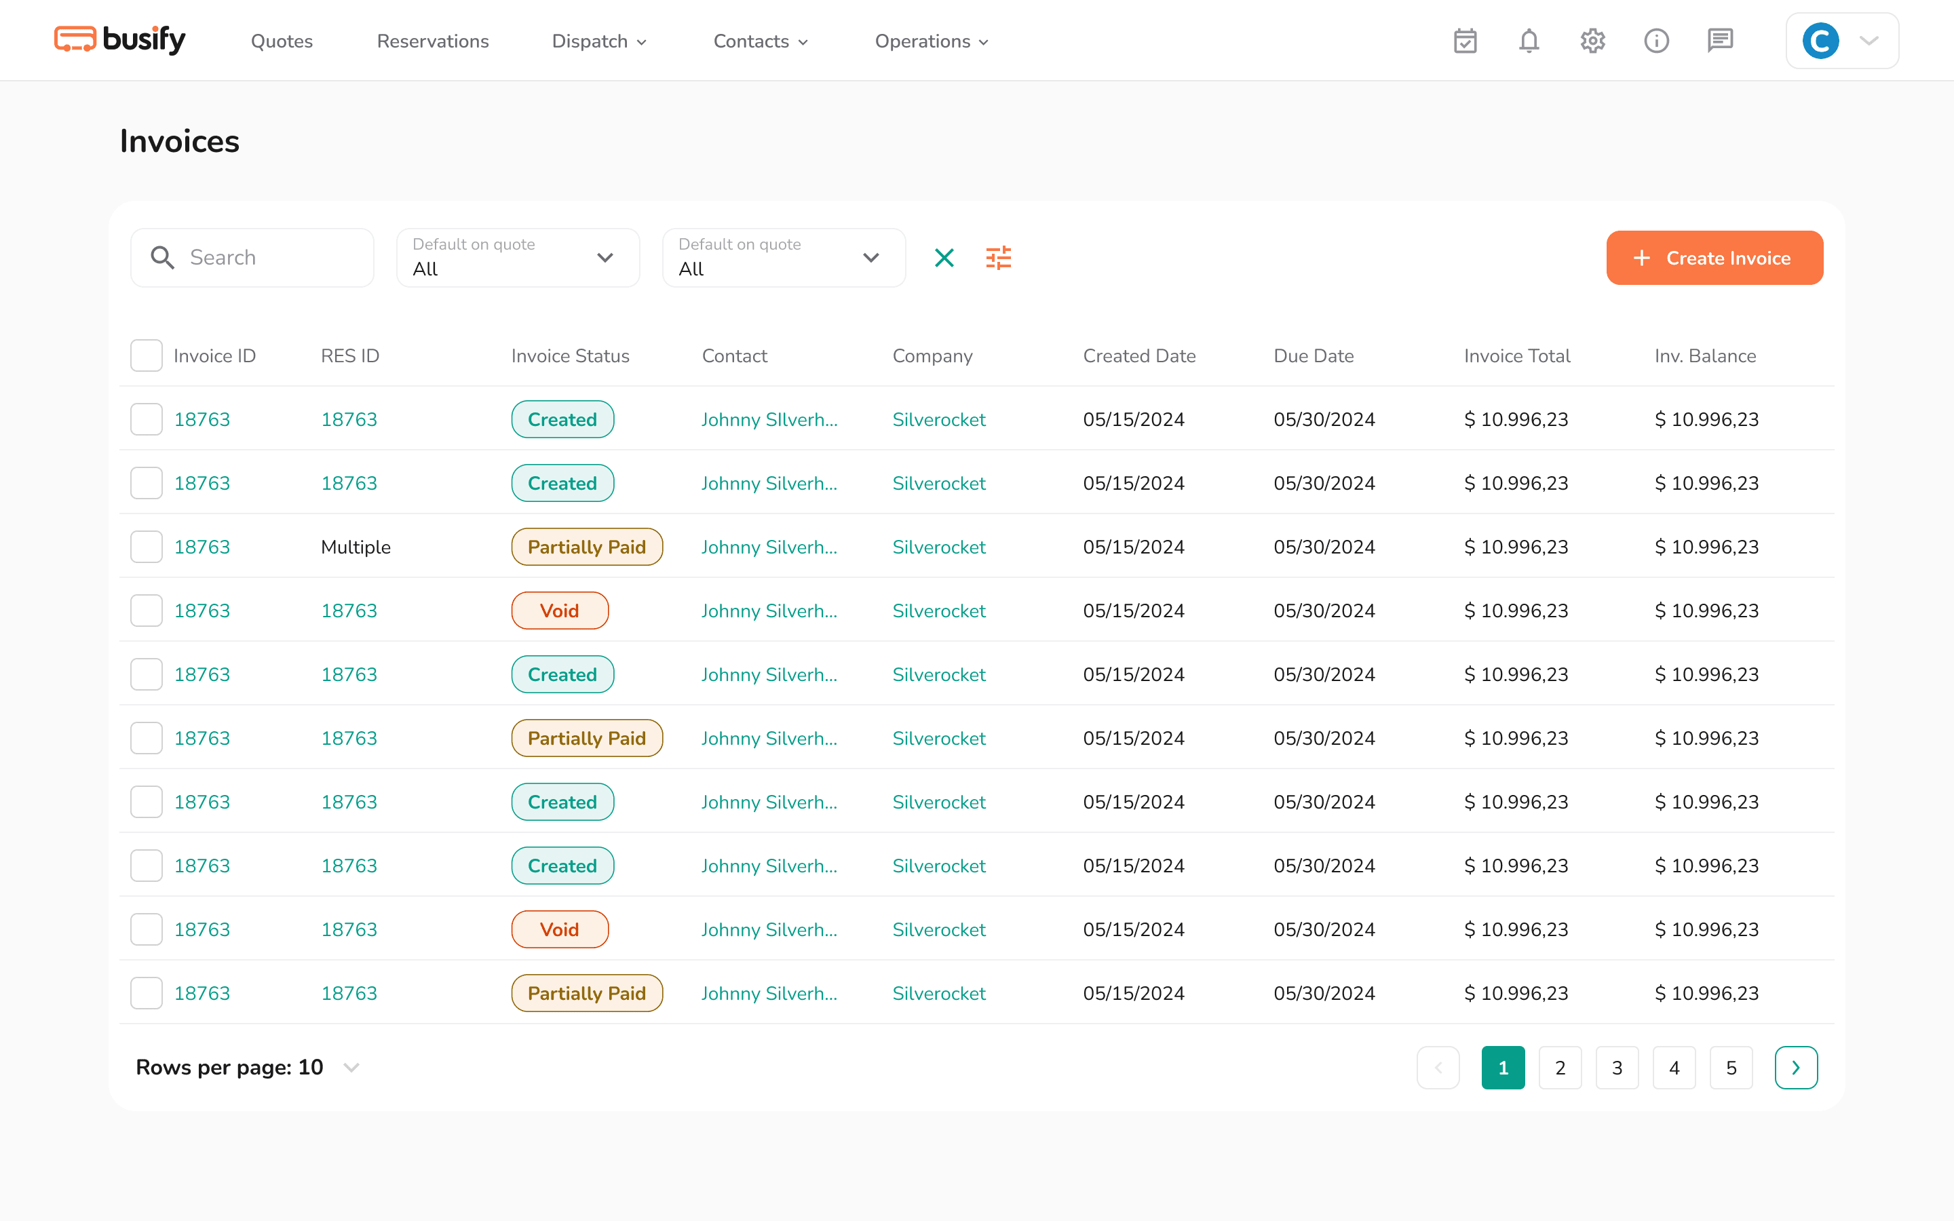
Task: Check the first Void row checkbox
Action: click(x=146, y=610)
